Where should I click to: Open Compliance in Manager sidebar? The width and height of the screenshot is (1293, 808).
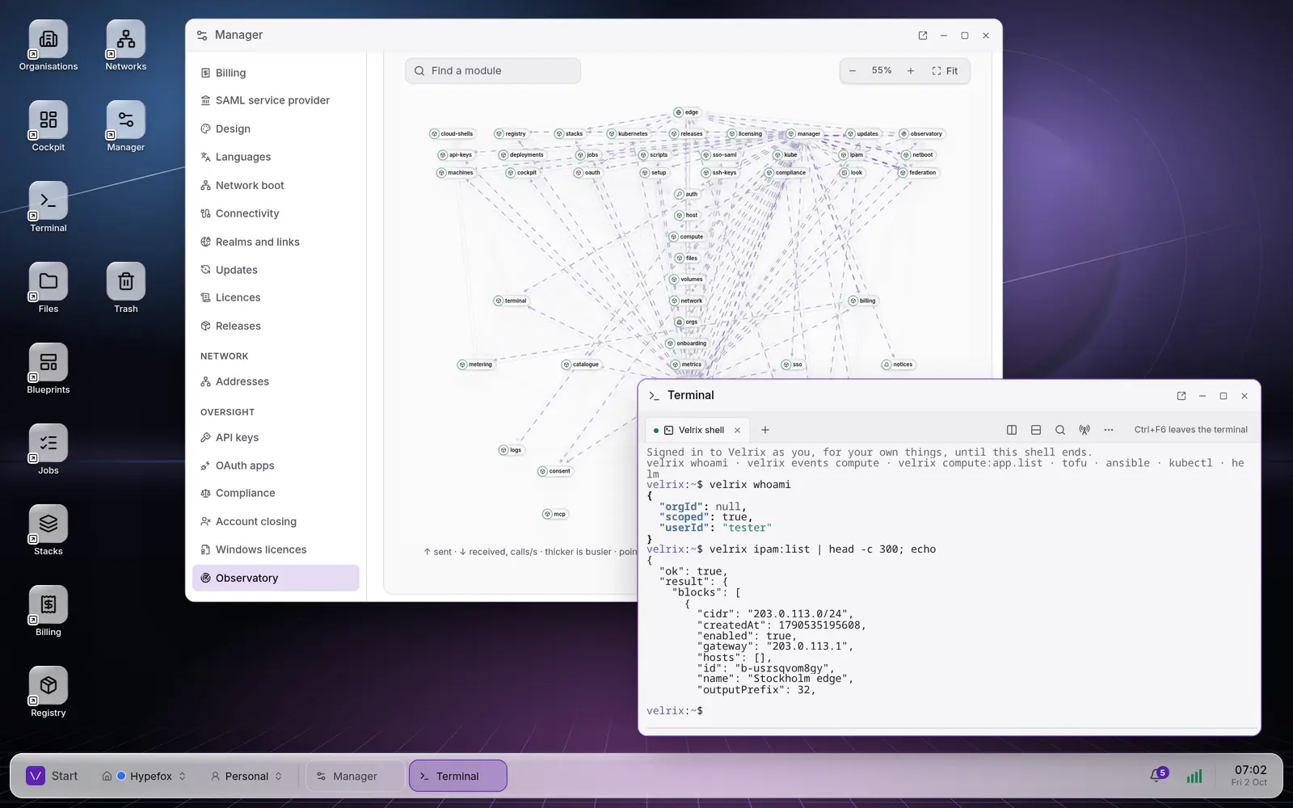coord(276,493)
